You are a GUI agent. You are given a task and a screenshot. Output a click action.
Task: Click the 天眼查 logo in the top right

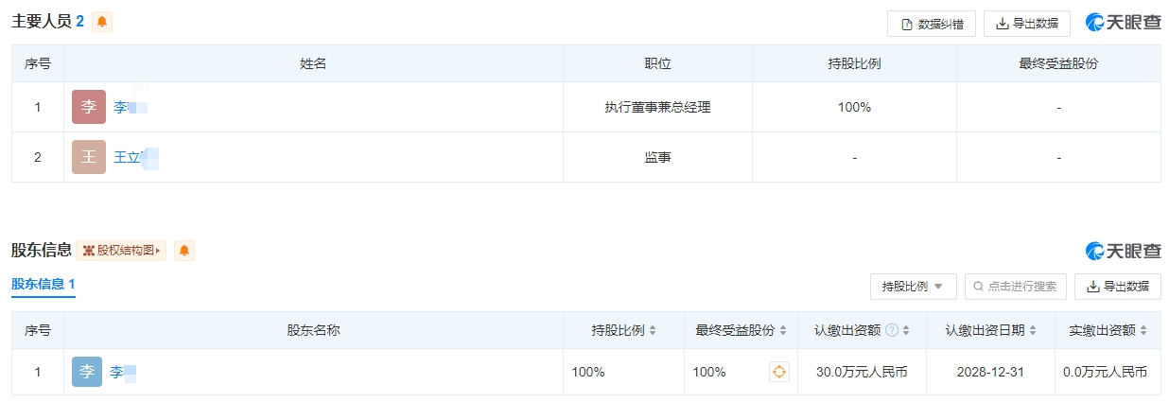click(1124, 23)
